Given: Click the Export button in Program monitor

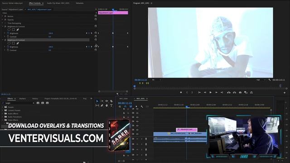Looking at the screenshot, I should (x=251, y=92).
